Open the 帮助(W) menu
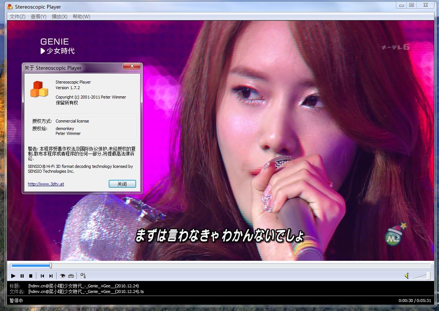Screen dimensions: 439x311 (81, 16)
